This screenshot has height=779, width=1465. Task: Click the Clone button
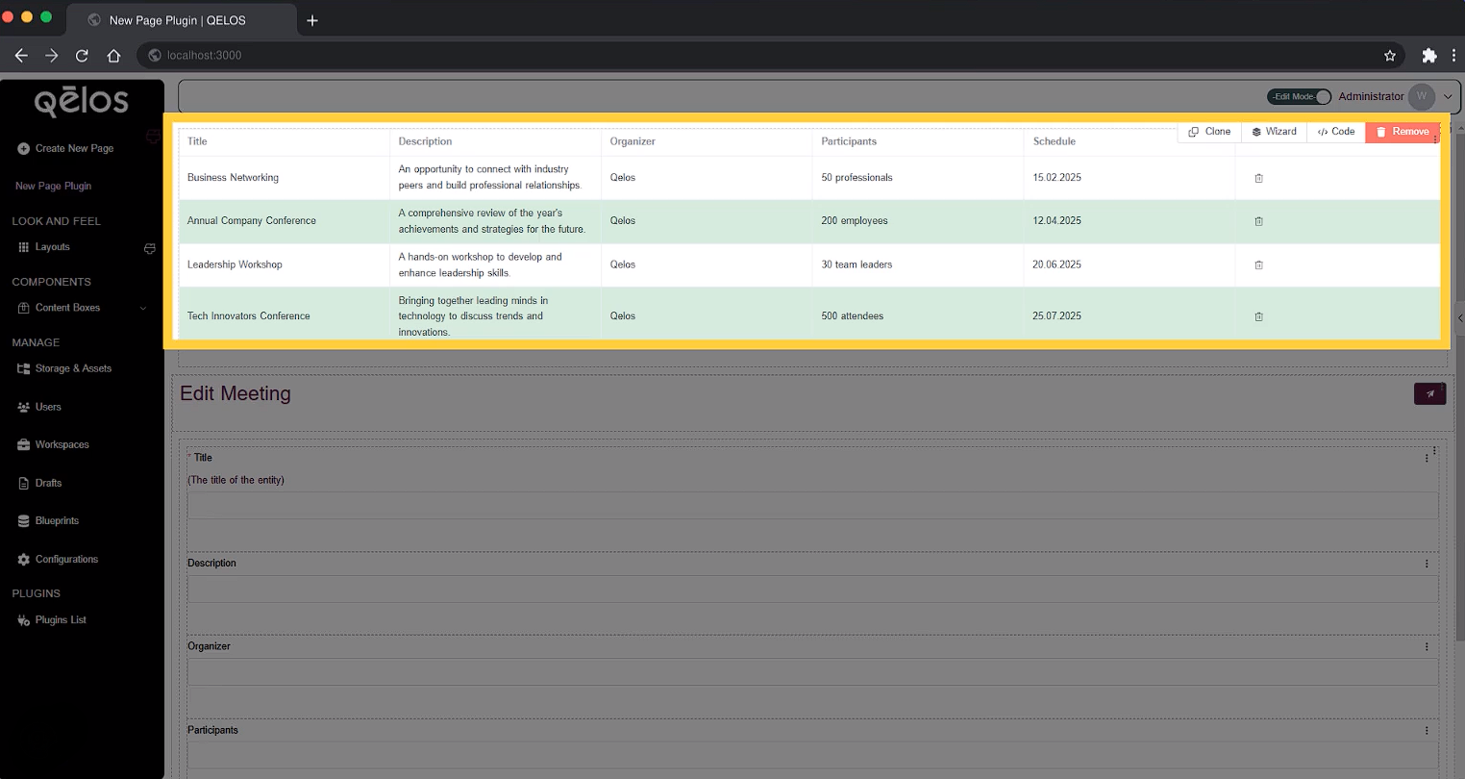click(1209, 132)
